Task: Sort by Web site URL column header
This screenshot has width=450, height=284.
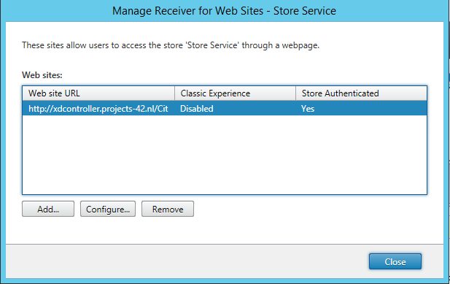Action: click(98, 93)
